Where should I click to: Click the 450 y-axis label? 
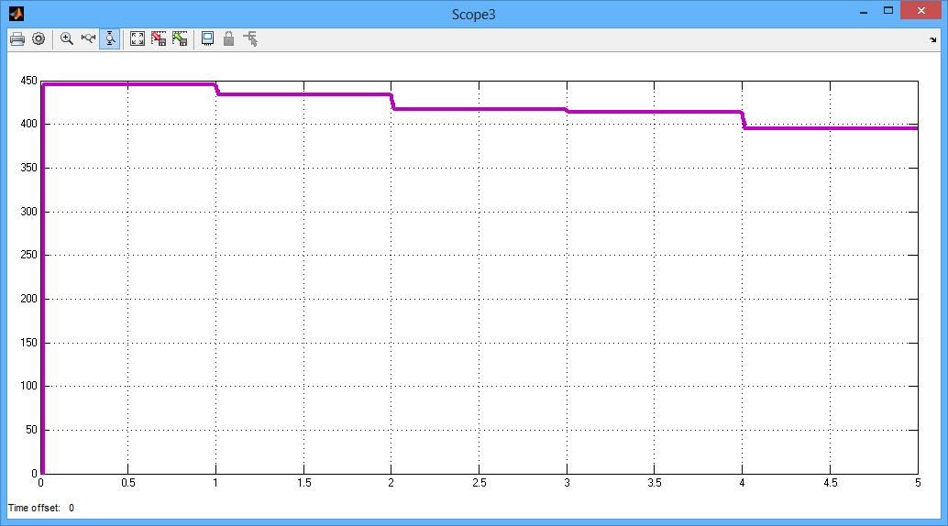(x=28, y=81)
